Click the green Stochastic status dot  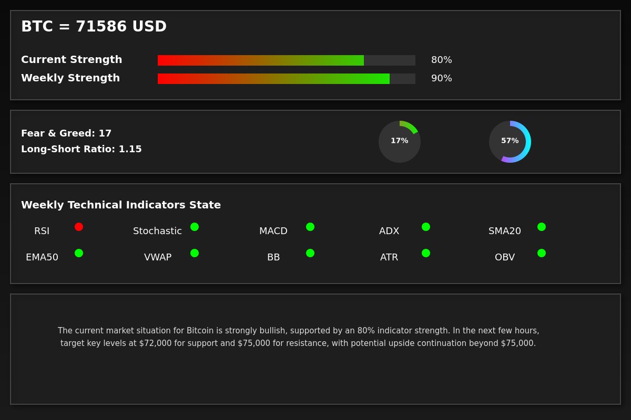coord(195,227)
